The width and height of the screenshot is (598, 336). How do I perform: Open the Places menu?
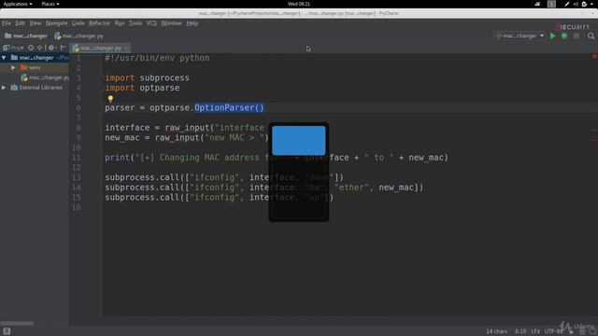(50, 4)
